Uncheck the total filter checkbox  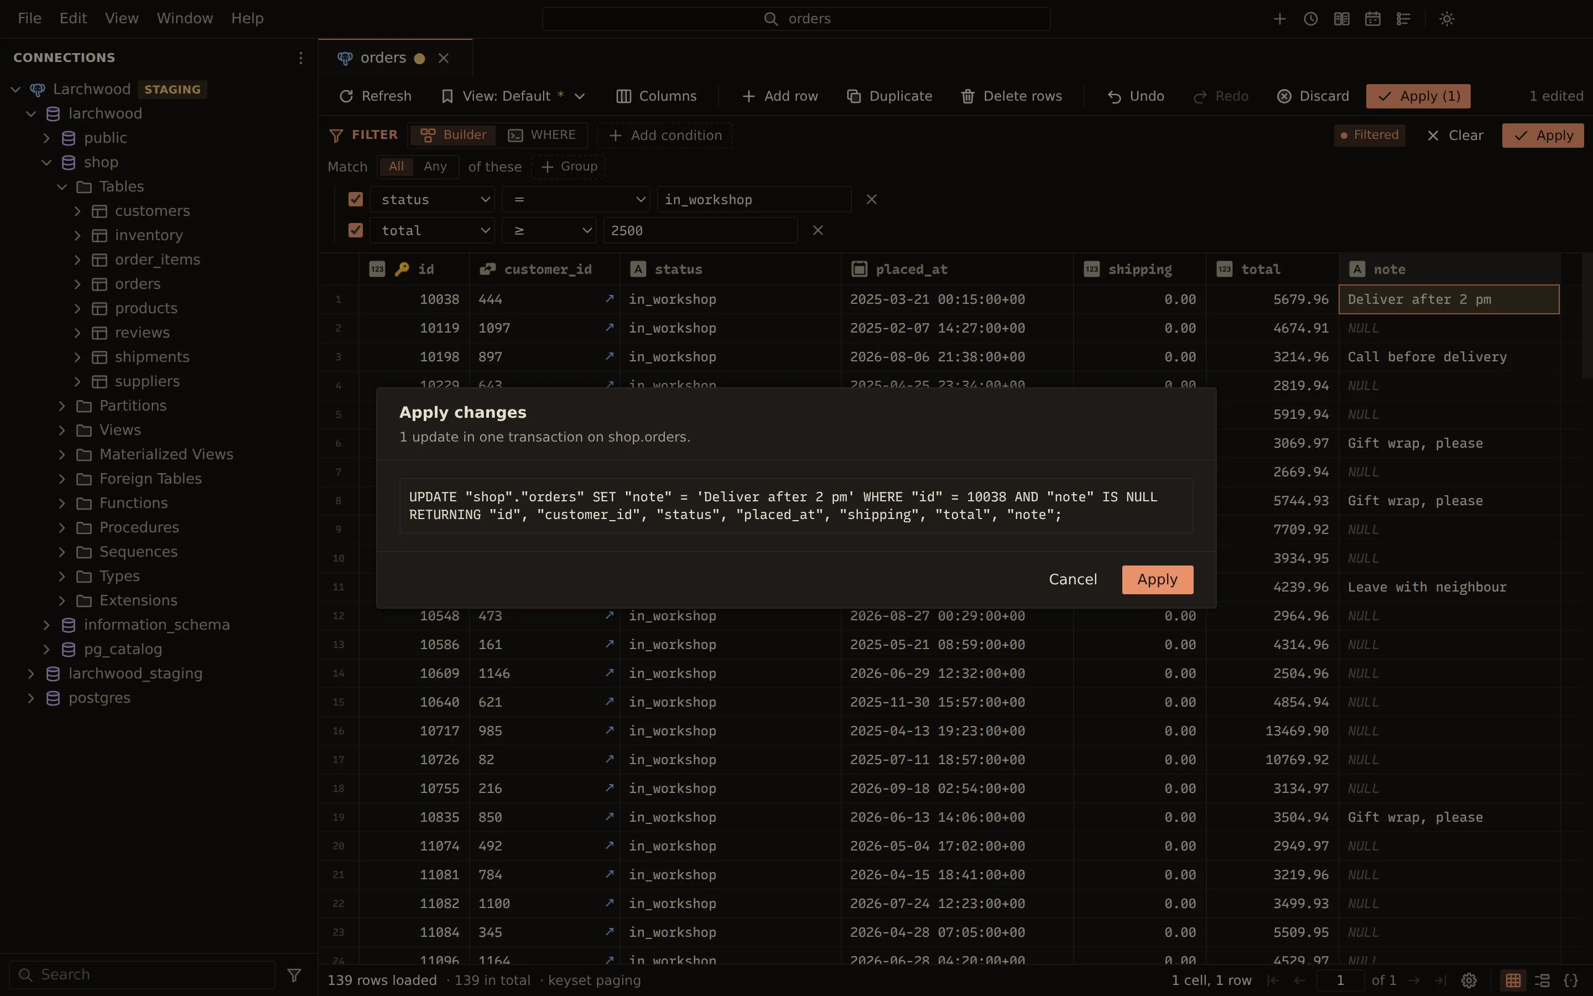coord(356,230)
